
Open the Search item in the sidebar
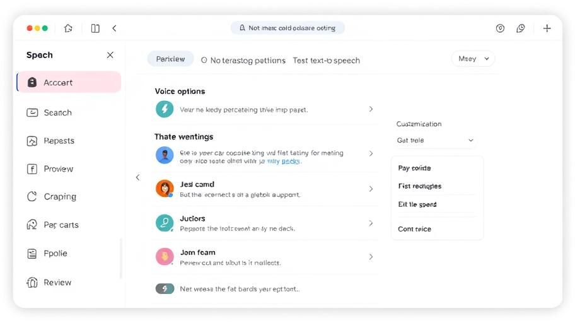(69, 112)
